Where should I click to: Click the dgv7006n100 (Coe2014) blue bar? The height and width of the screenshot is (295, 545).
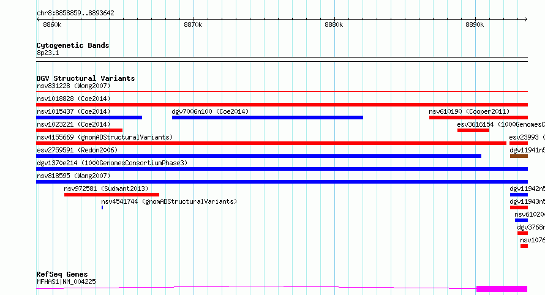pos(267,118)
